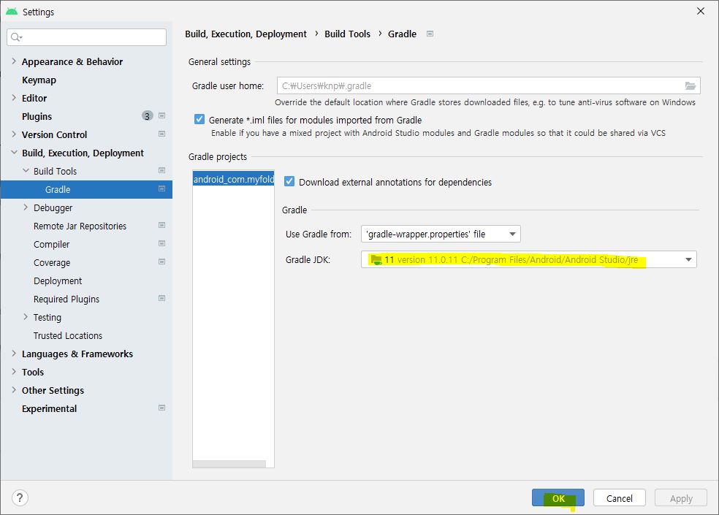This screenshot has width=719, height=515.
Task: Click the magnifier icon in the settings search
Action: point(16,37)
